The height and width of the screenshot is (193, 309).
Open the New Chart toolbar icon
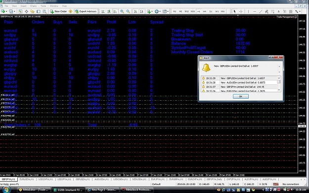[x=3, y=11]
